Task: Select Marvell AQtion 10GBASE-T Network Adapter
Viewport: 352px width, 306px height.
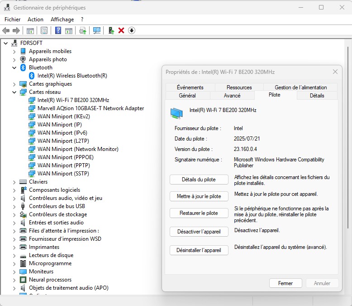Action: click(90, 108)
